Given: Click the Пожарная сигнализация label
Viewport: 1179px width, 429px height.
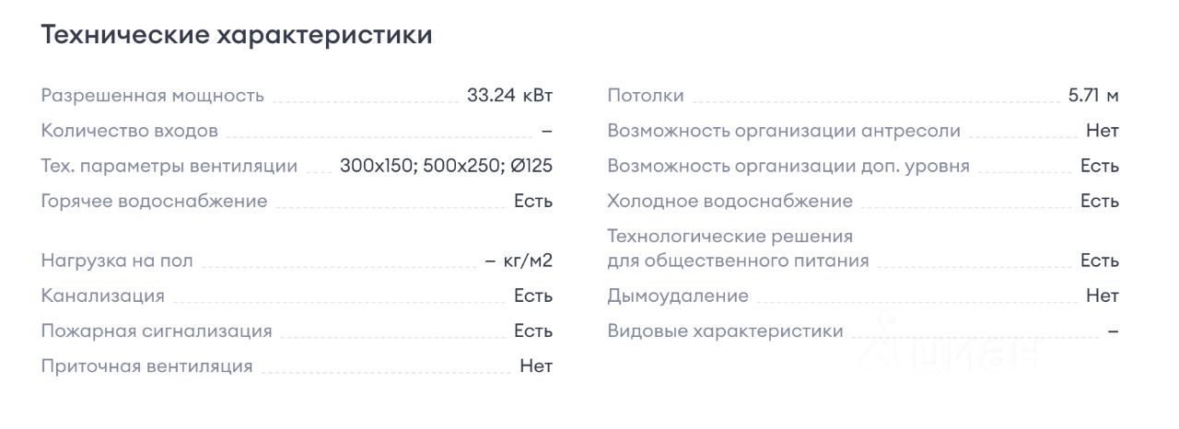Looking at the screenshot, I should click(x=157, y=330).
